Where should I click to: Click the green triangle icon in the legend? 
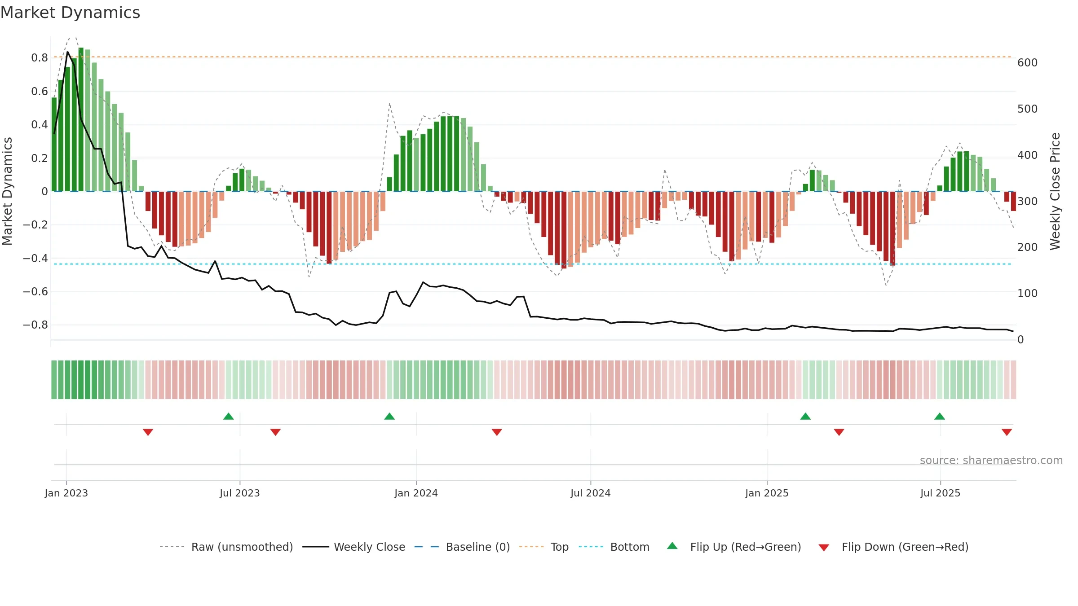click(672, 546)
